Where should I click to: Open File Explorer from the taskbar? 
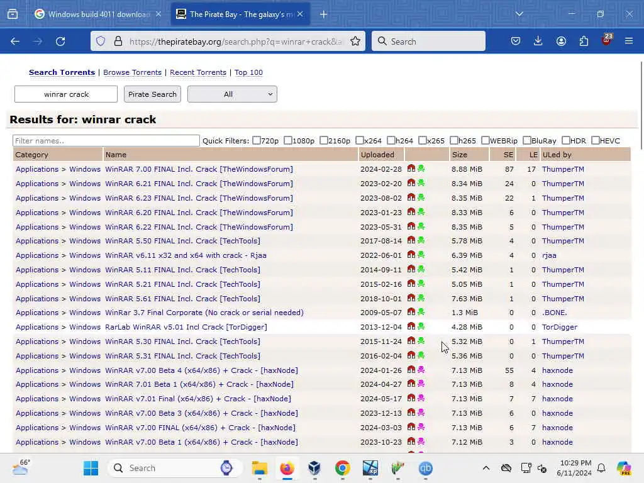tap(260, 468)
